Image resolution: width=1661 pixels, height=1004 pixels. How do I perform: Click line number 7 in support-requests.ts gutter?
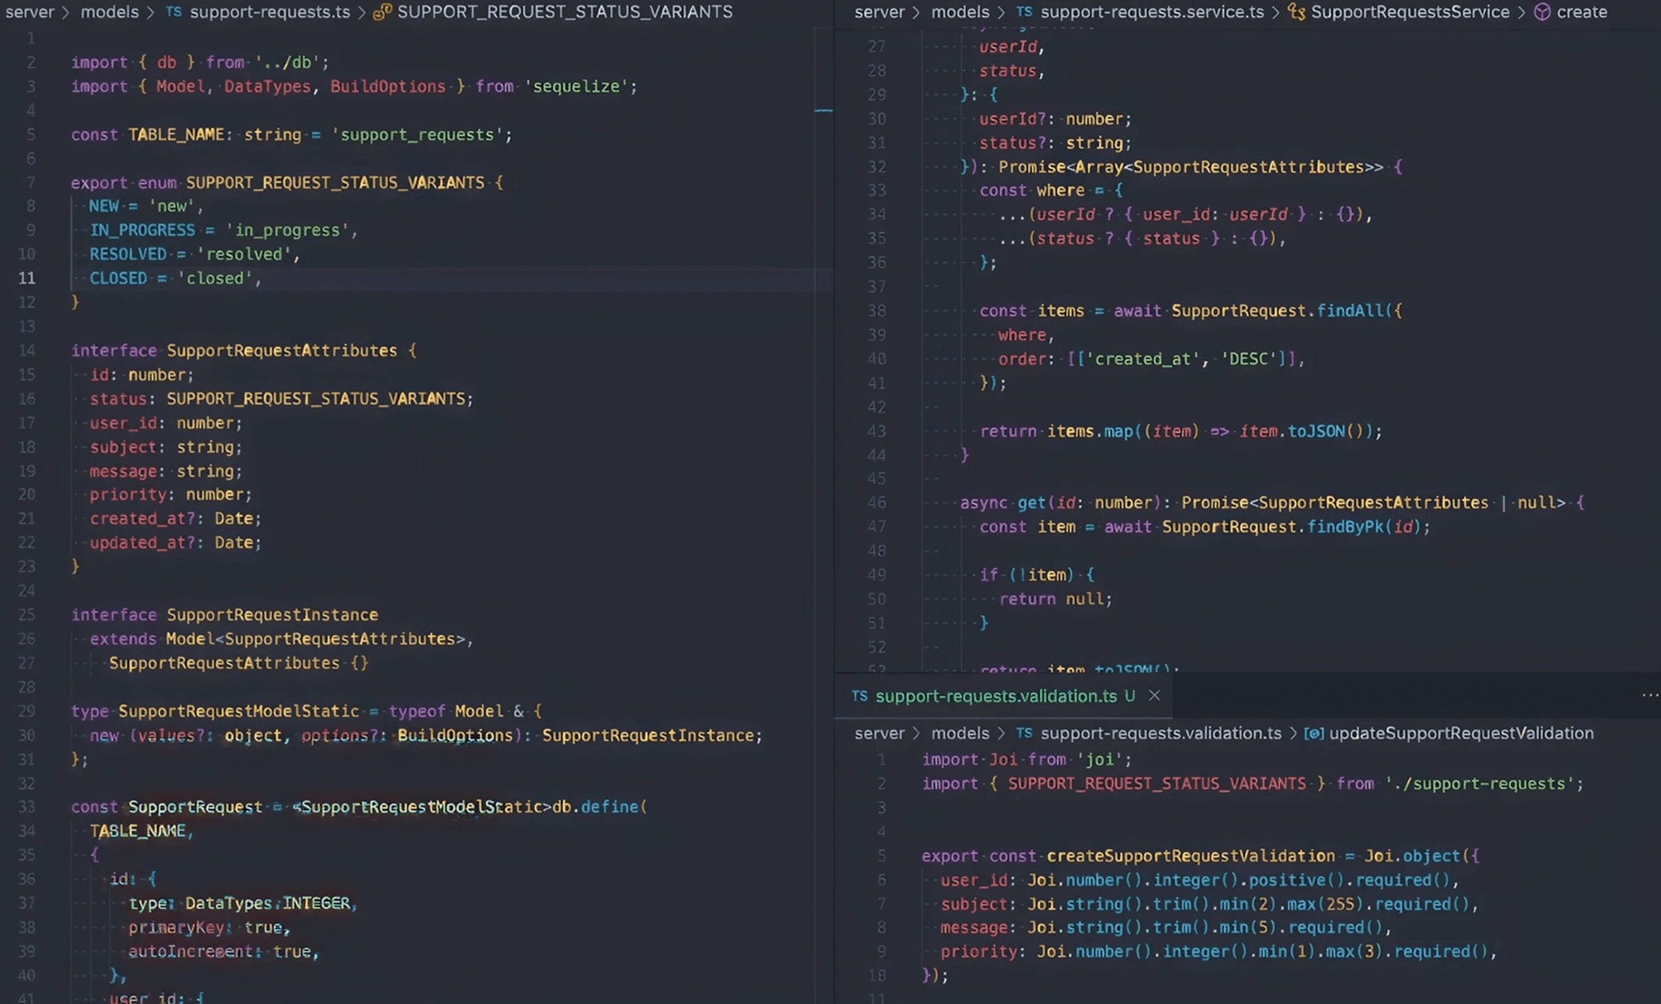click(x=31, y=182)
